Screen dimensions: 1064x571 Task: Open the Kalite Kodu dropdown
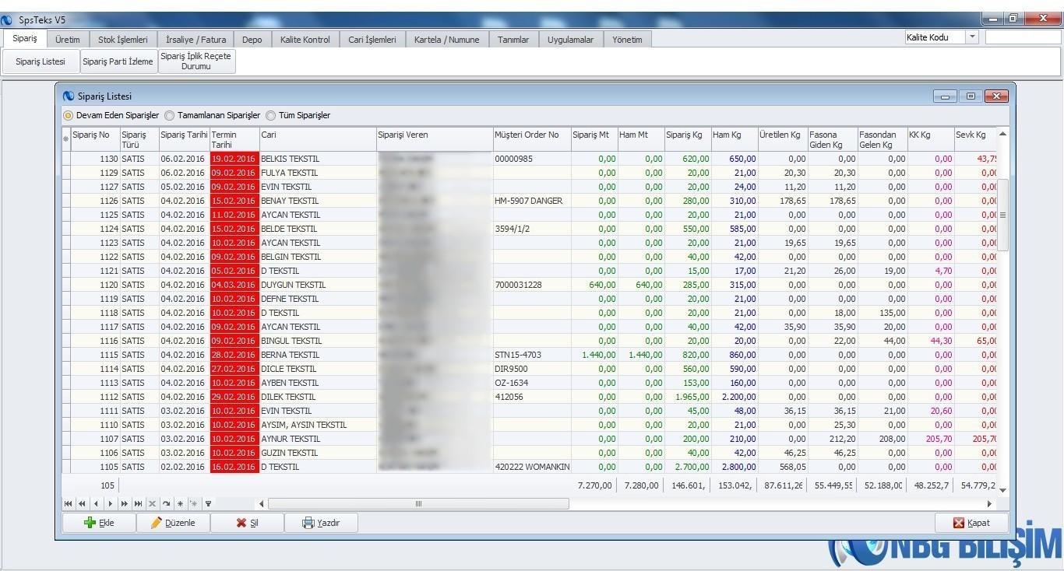pos(972,37)
